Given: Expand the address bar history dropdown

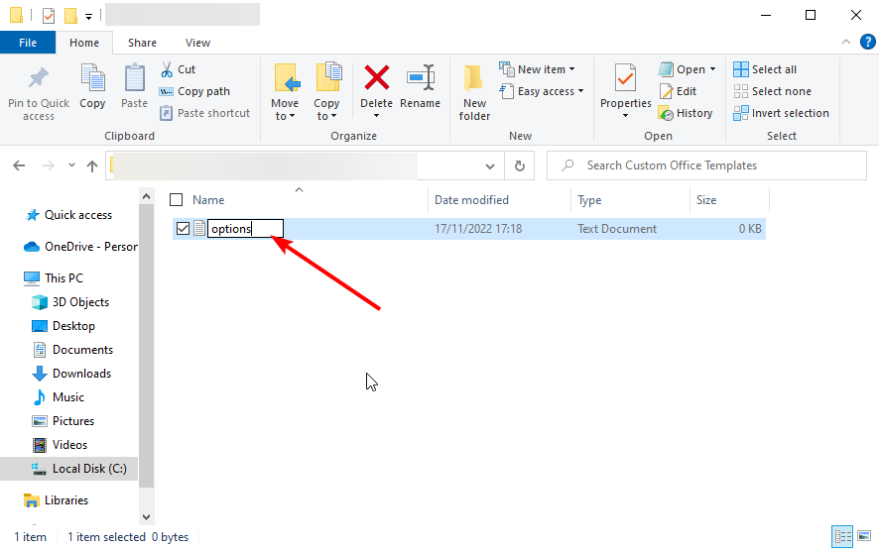Looking at the screenshot, I should 490,165.
